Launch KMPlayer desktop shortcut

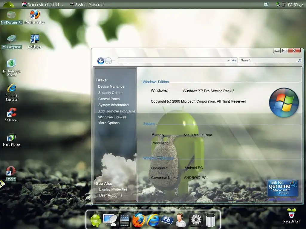point(35,42)
